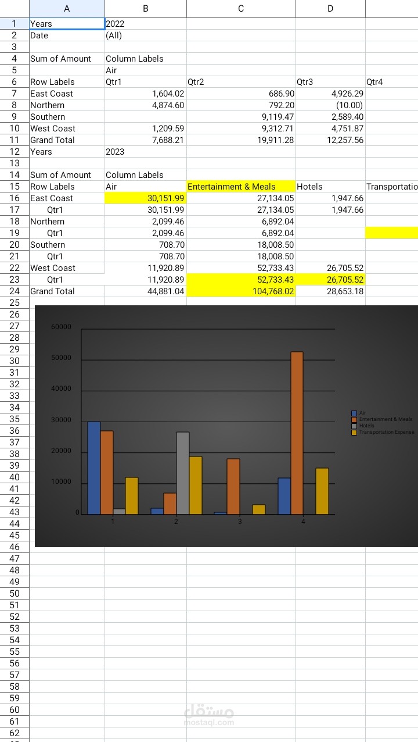Click the cell with value 9,119.47
Viewport: 418px width, 742px height.
tap(241, 117)
